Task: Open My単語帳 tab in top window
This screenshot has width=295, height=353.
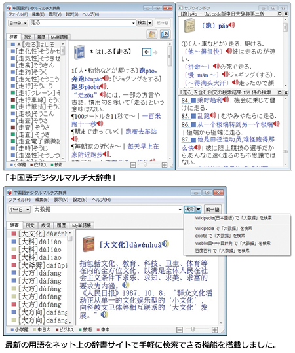Action: point(59,37)
